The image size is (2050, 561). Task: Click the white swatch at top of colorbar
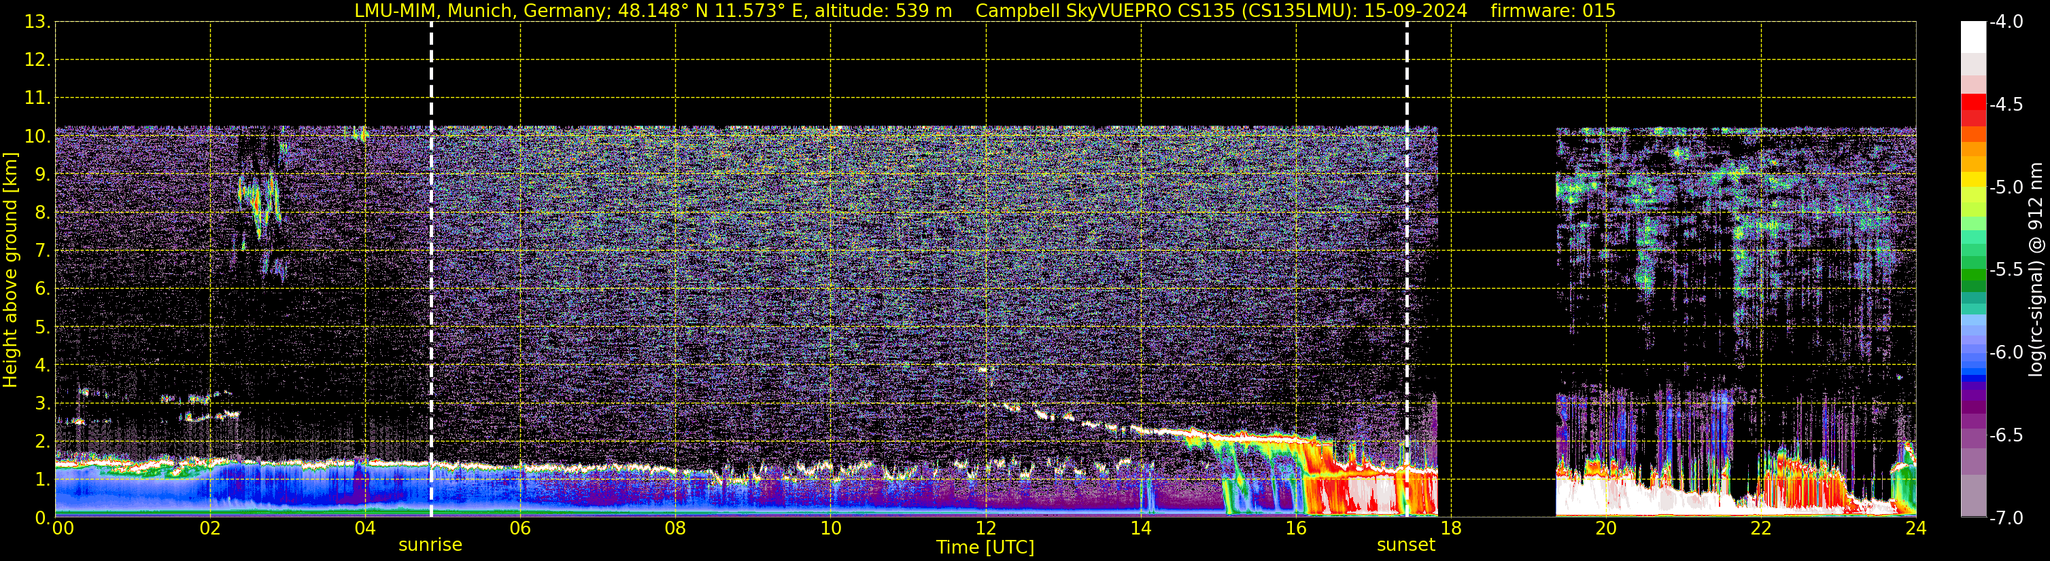click(x=1974, y=37)
